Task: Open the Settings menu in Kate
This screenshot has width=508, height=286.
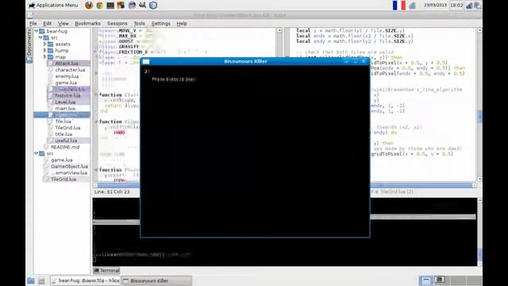Action: pyautogui.click(x=160, y=23)
